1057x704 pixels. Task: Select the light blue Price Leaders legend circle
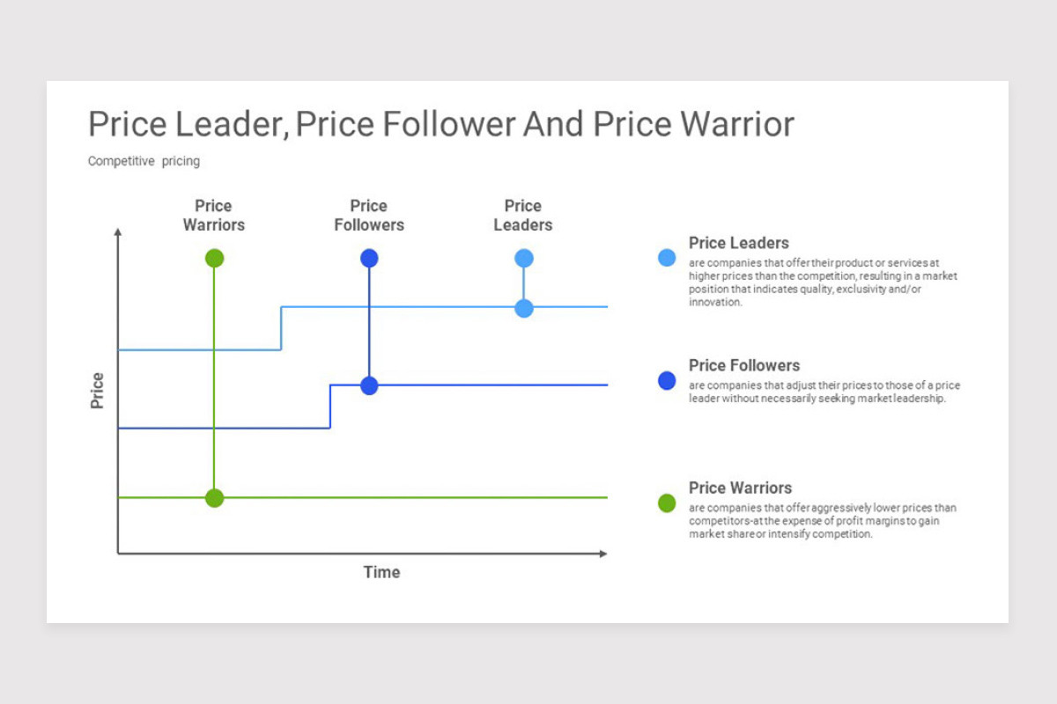pos(667,258)
